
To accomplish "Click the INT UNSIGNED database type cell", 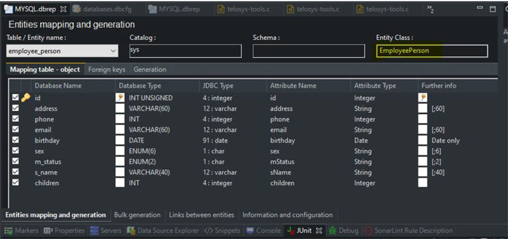I will coord(150,98).
